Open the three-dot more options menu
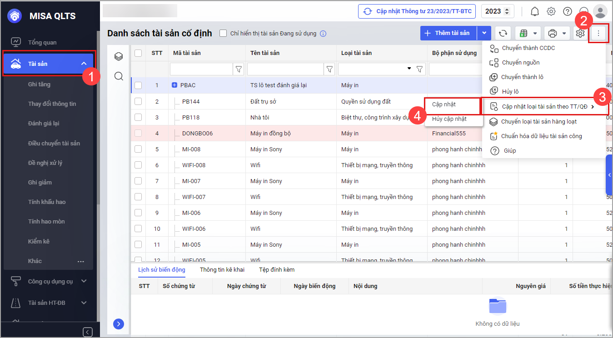Image resolution: width=613 pixels, height=338 pixels. tap(598, 33)
